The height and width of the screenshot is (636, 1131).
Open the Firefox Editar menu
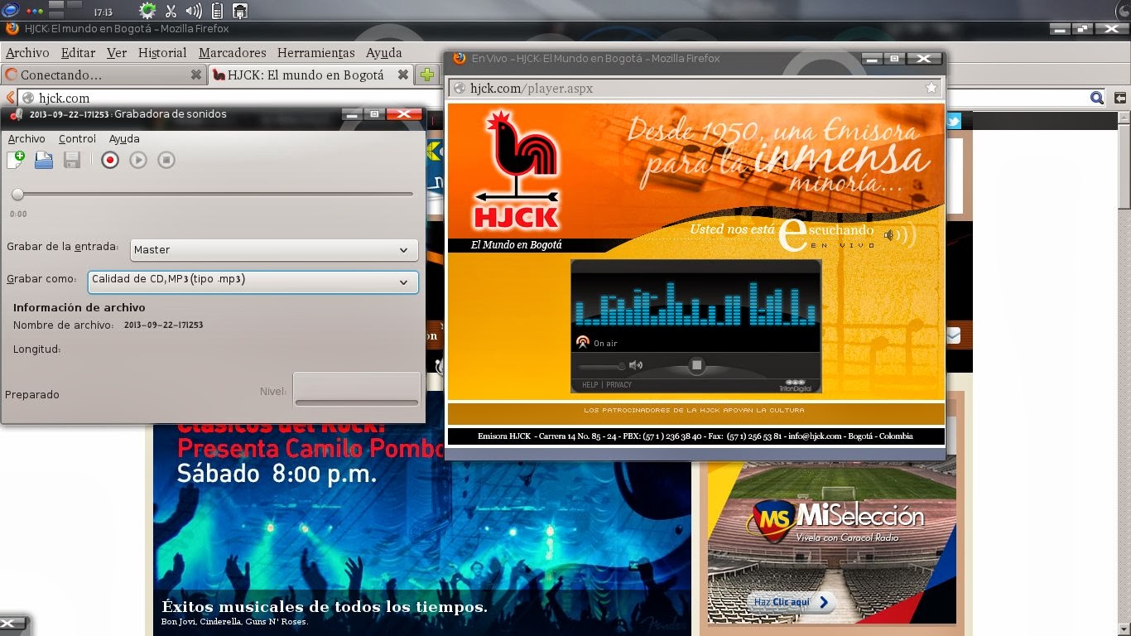[78, 52]
